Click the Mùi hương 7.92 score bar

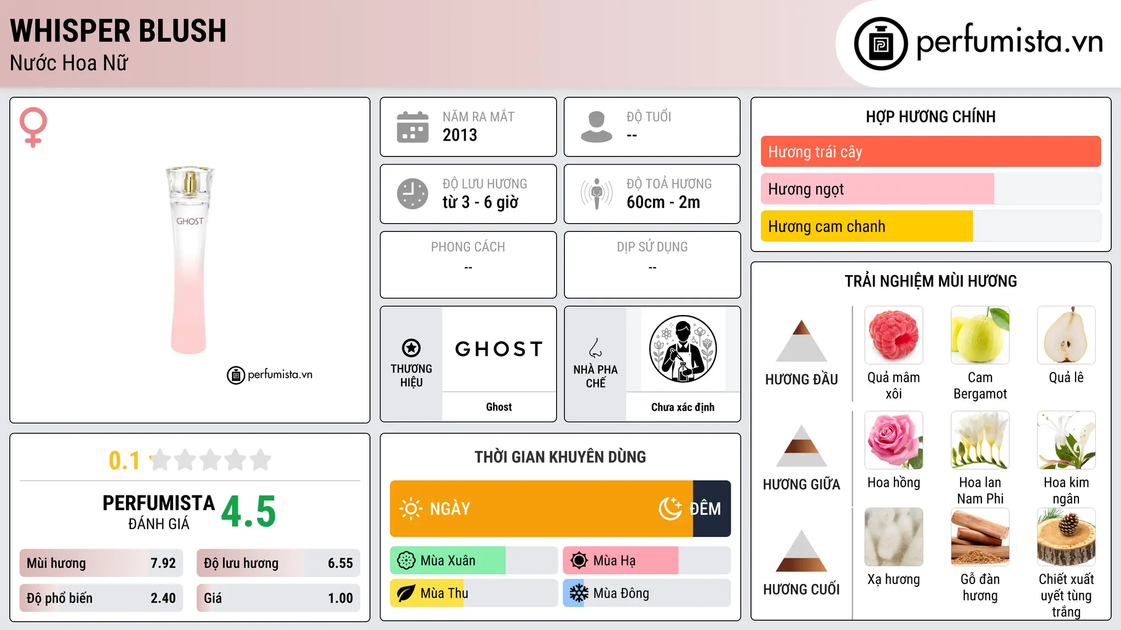coord(101,563)
